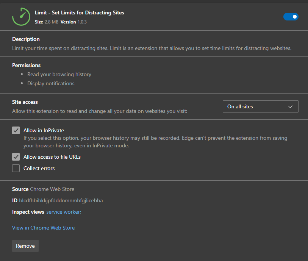Click the 'Collect errors' label text
308x261 pixels.
(x=39, y=168)
